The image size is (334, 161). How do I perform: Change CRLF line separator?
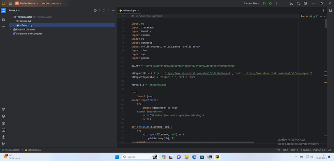[x=285, y=150]
